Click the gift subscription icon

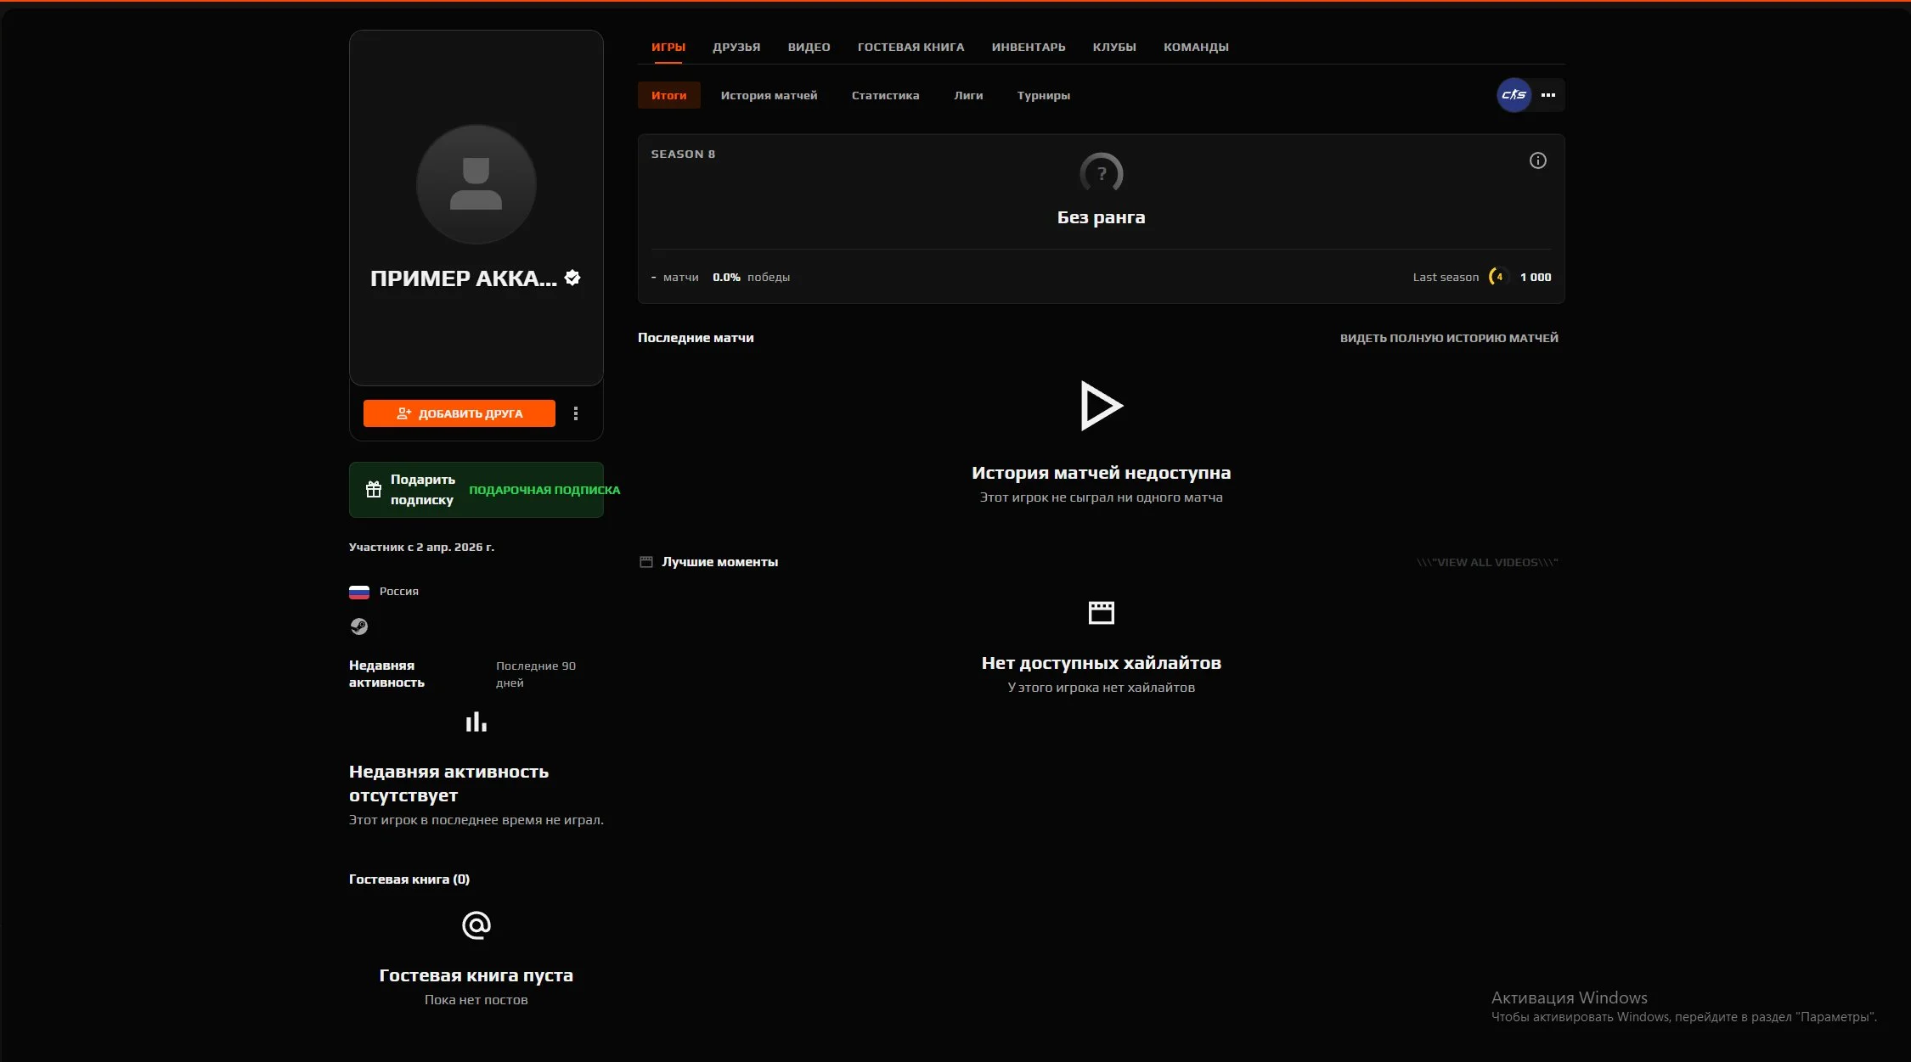pyautogui.click(x=374, y=489)
